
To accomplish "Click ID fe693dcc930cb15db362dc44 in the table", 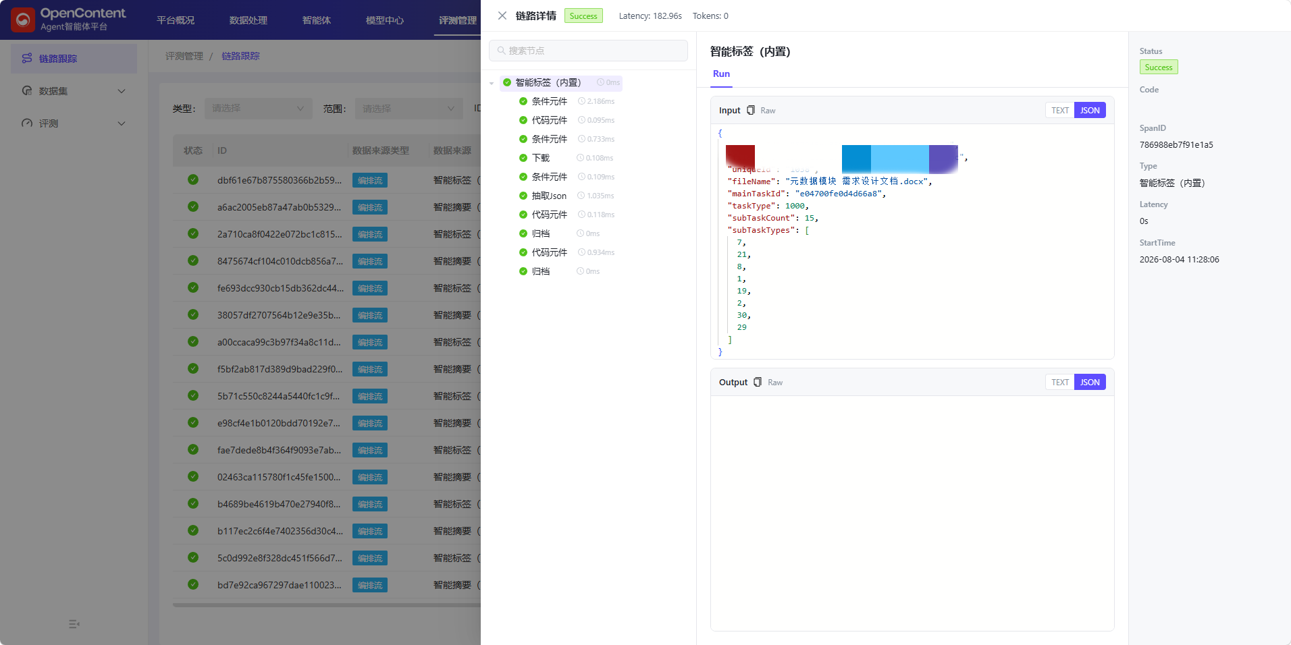I will [x=280, y=288].
